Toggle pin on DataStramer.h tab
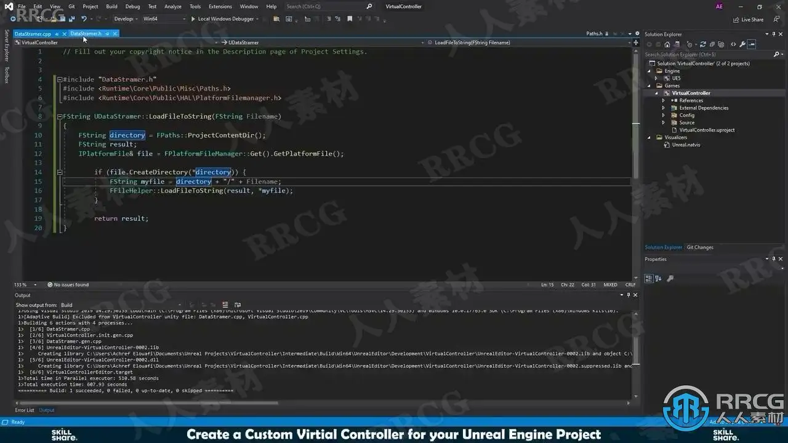 [x=107, y=34]
